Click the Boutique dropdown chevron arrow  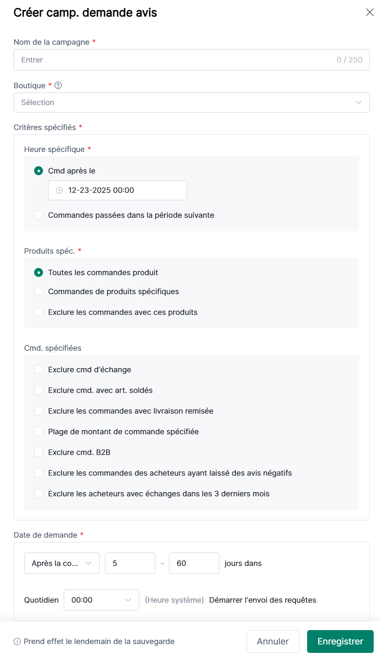[x=359, y=103]
